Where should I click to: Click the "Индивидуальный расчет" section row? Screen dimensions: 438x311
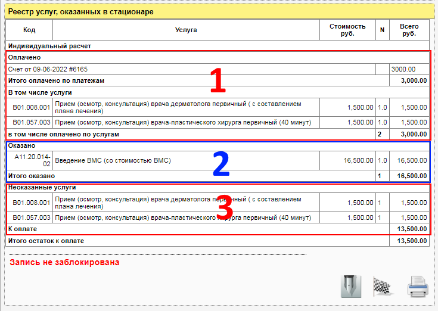coord(49,45)
